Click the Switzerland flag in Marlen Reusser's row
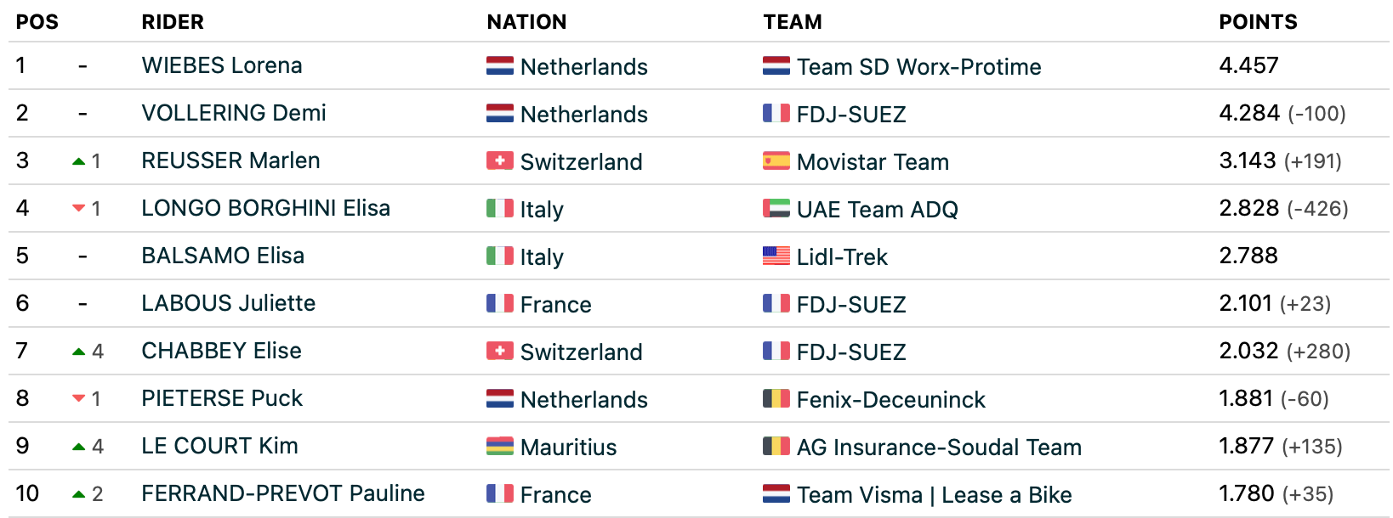1393x518 pixels. click(x=499, y=160)
